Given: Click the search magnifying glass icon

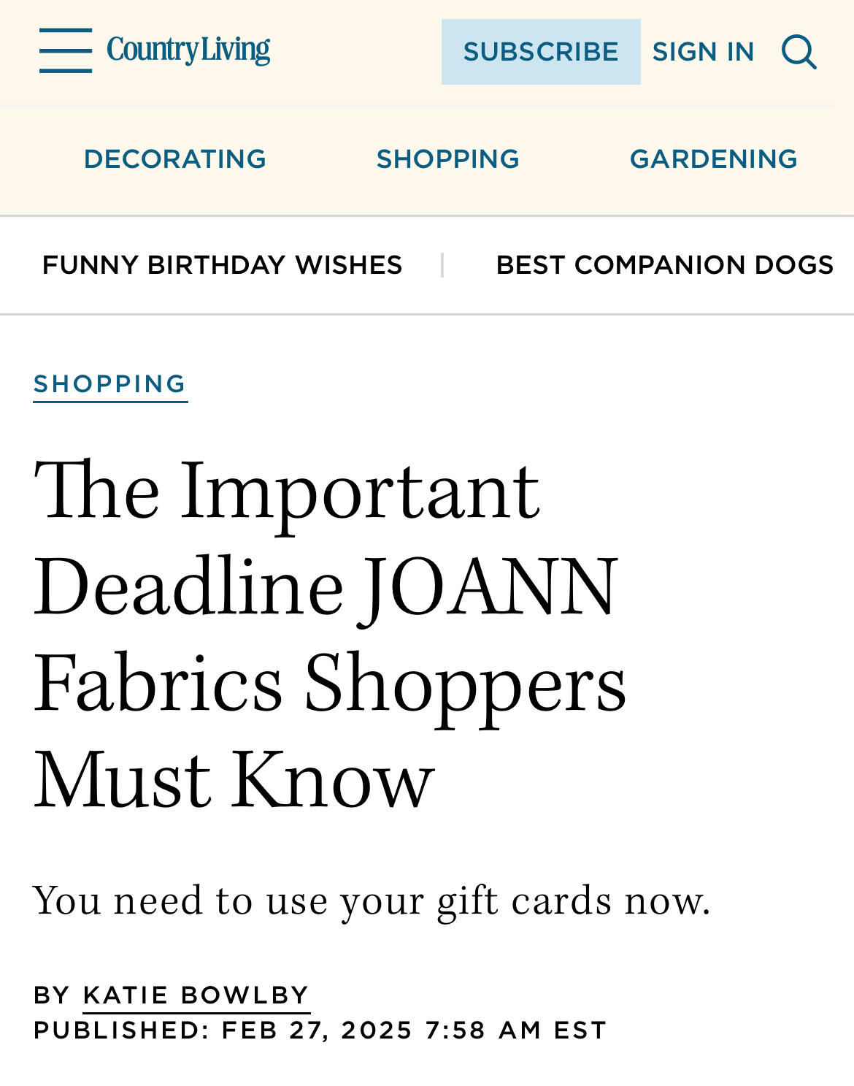Looking at the screenshot, I should [799, 52].
